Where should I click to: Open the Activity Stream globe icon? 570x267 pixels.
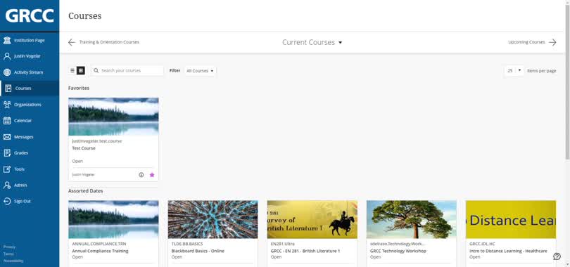(7, 72)
